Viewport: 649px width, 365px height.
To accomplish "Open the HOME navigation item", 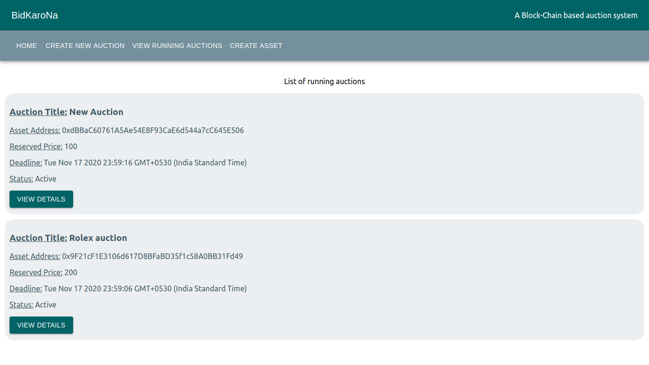I will coord(27,46).
